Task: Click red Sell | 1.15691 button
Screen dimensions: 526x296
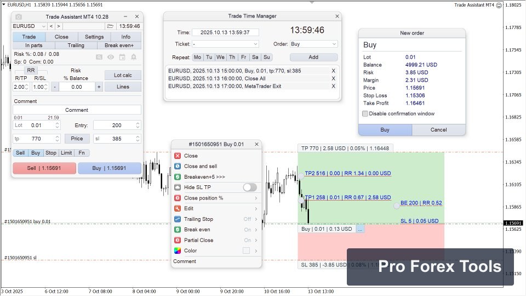Action: [x=44, y=168]
